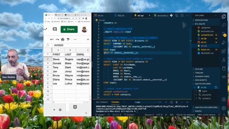The width and height of the screenshot is (229, 129).
Task: Click the Sheets formula bar input
Action: coord(72,46)
